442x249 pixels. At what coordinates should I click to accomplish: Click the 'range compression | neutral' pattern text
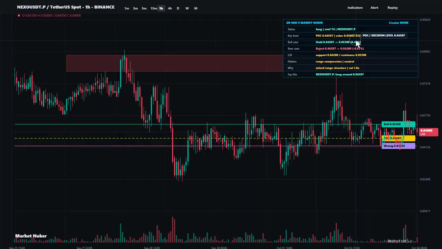click(335, 62)
